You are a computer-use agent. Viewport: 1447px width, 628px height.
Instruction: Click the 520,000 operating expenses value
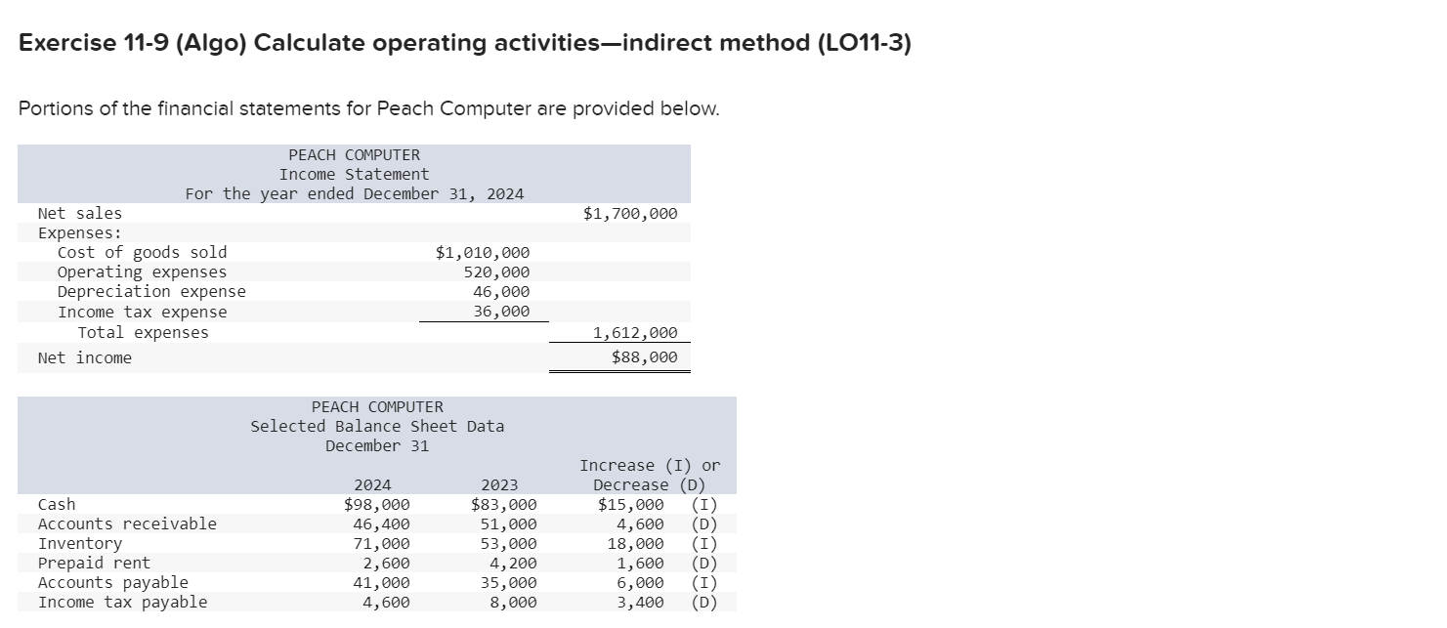click(x=496, y=272)
